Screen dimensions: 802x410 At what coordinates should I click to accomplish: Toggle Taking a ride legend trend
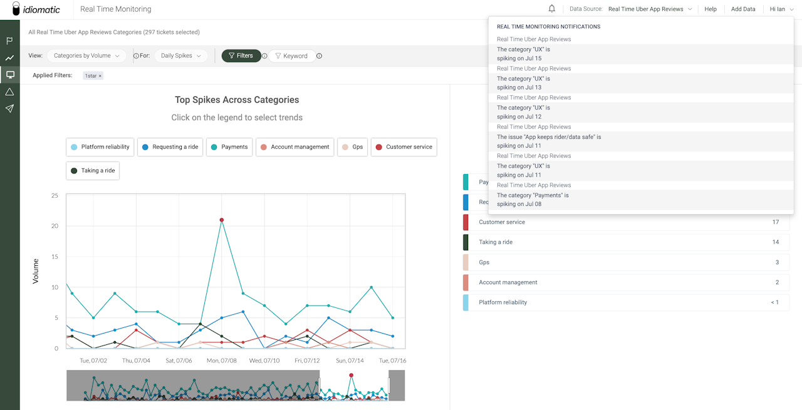pos(93,170)
